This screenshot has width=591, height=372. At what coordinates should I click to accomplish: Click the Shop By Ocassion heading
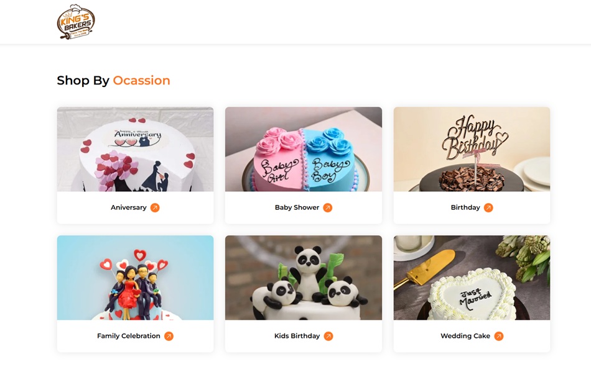click(113, 81)
